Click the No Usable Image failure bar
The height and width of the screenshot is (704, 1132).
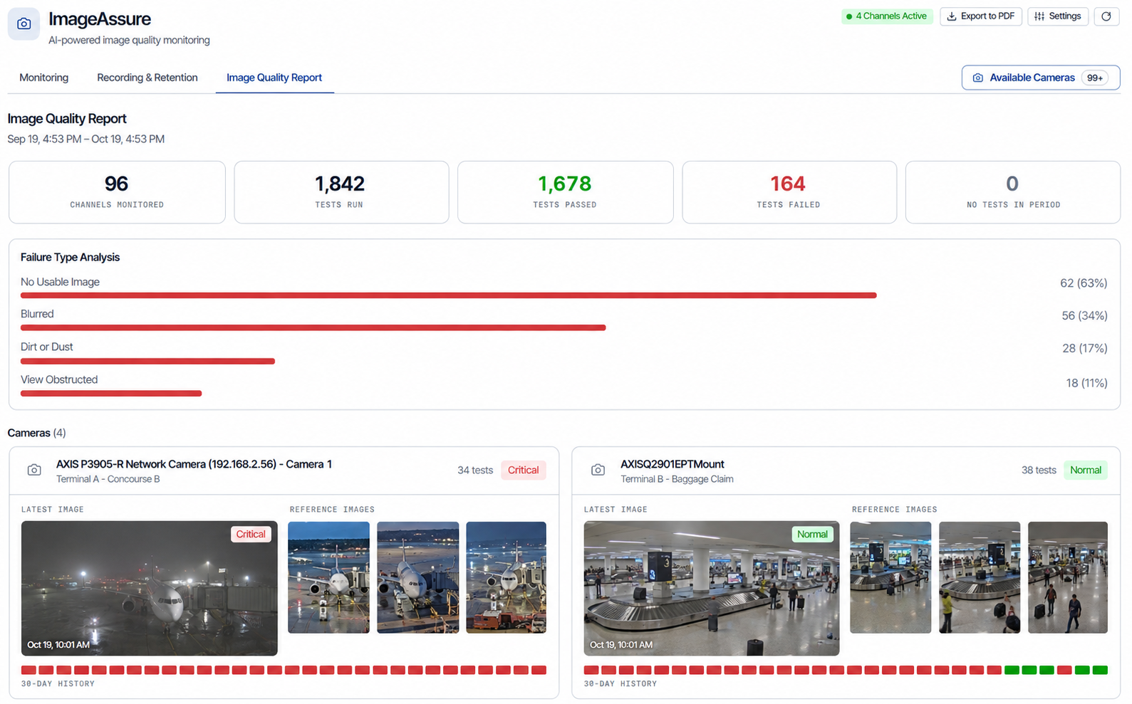point(449,295)
